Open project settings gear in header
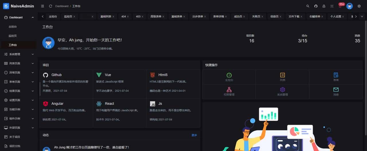Viewport: 367px width, 151px height. tap(359, 6)
